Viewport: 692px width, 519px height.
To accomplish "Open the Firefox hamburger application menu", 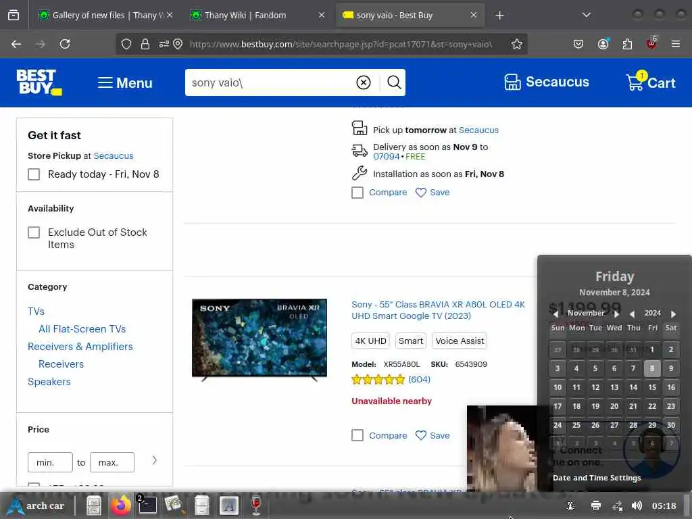I will [675, 44].
